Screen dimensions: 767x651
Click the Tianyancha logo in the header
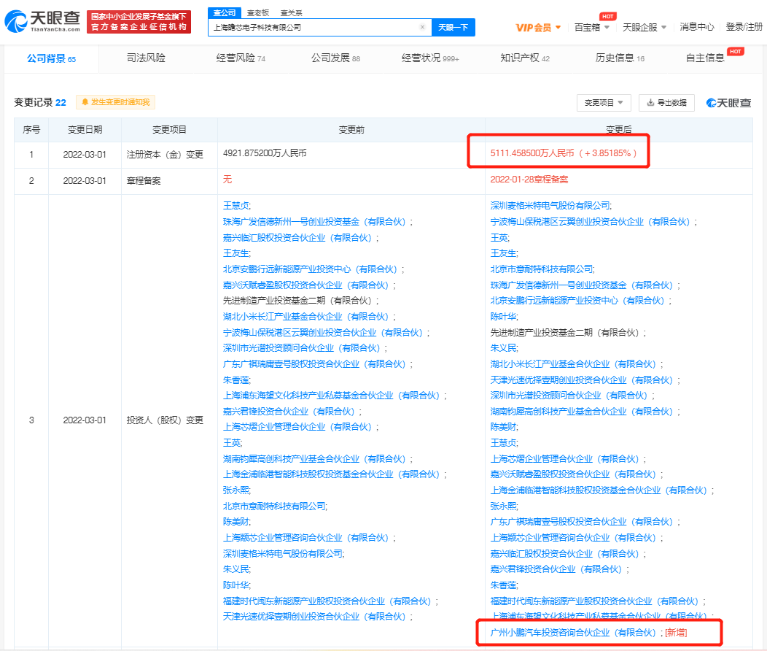pos(42,22)
